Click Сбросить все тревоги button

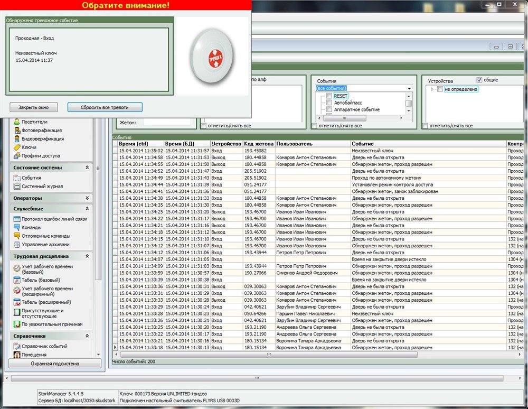click(x=105, y=107)
